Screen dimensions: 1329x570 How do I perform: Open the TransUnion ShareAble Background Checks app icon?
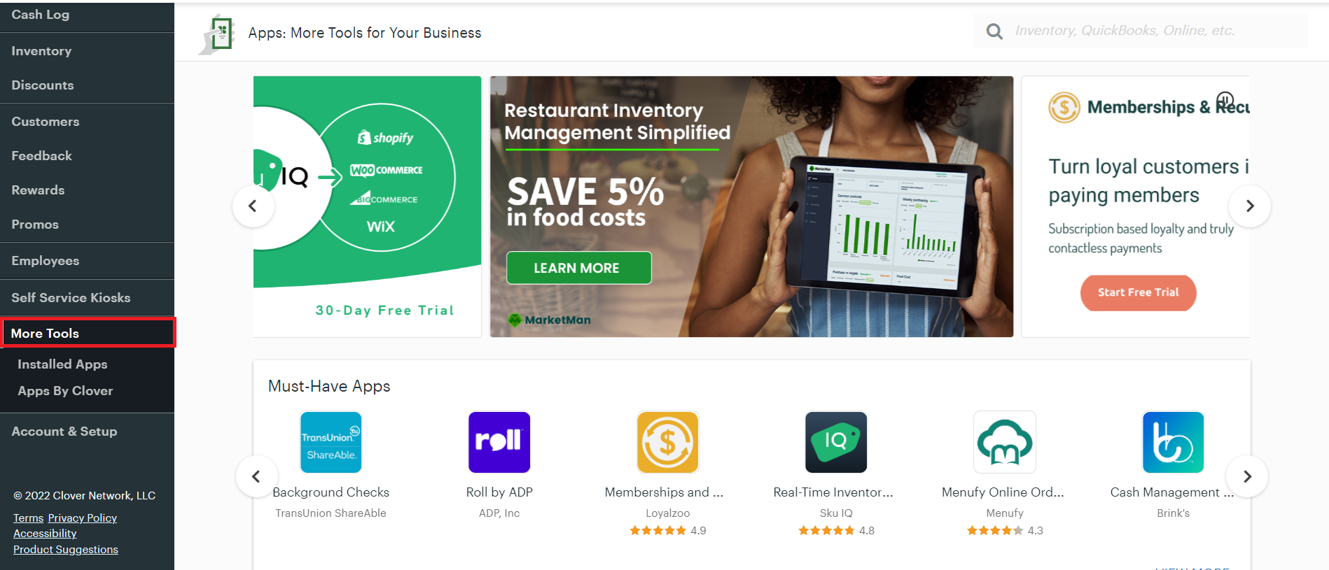[x=330, y=442]
